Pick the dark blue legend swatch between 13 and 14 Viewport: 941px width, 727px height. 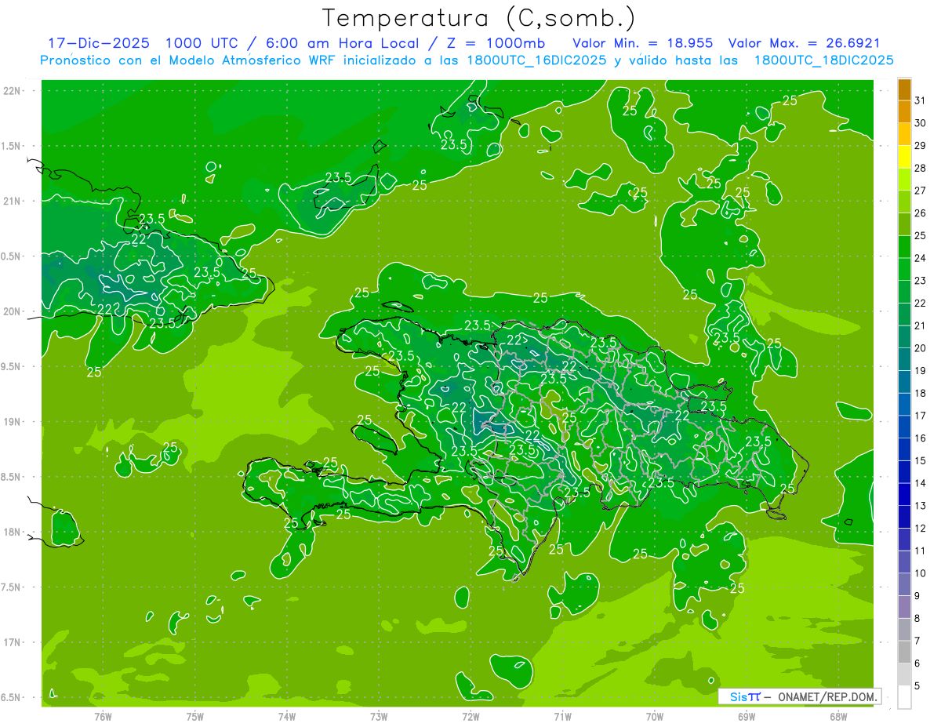tap(905, 494)
